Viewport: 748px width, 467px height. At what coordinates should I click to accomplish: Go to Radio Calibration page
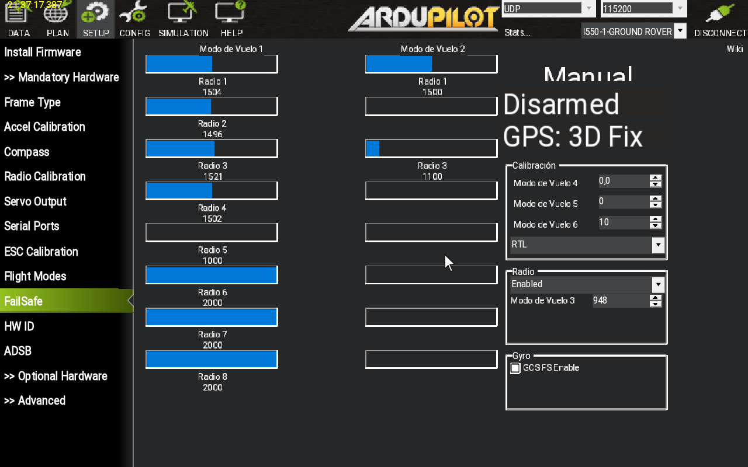coord(45,176)
